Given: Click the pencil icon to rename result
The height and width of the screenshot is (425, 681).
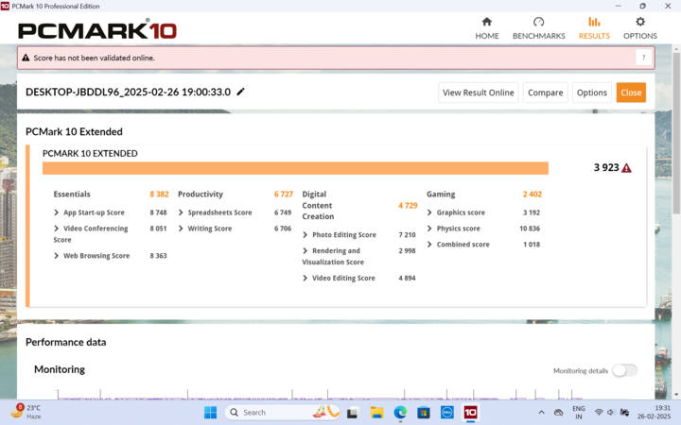Looking at the screenshot, I should (240, 92).
